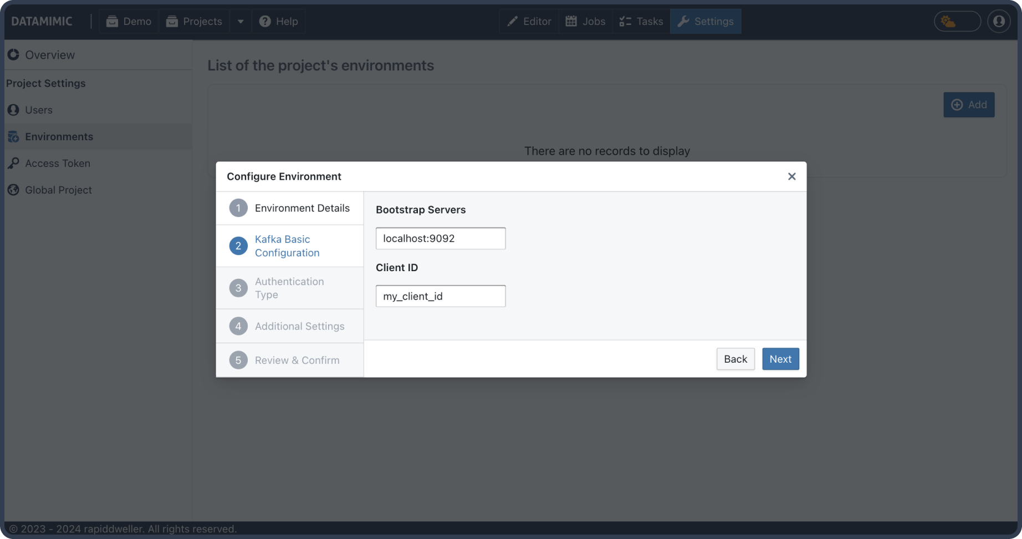Switch to the Editor tab
1022x539 pixels.
[x=529, y=22]
